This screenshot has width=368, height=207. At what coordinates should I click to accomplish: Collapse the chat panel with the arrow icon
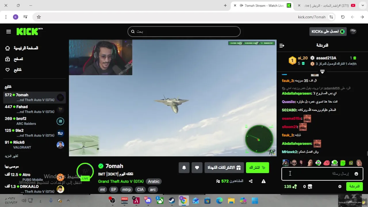point(282,45)
